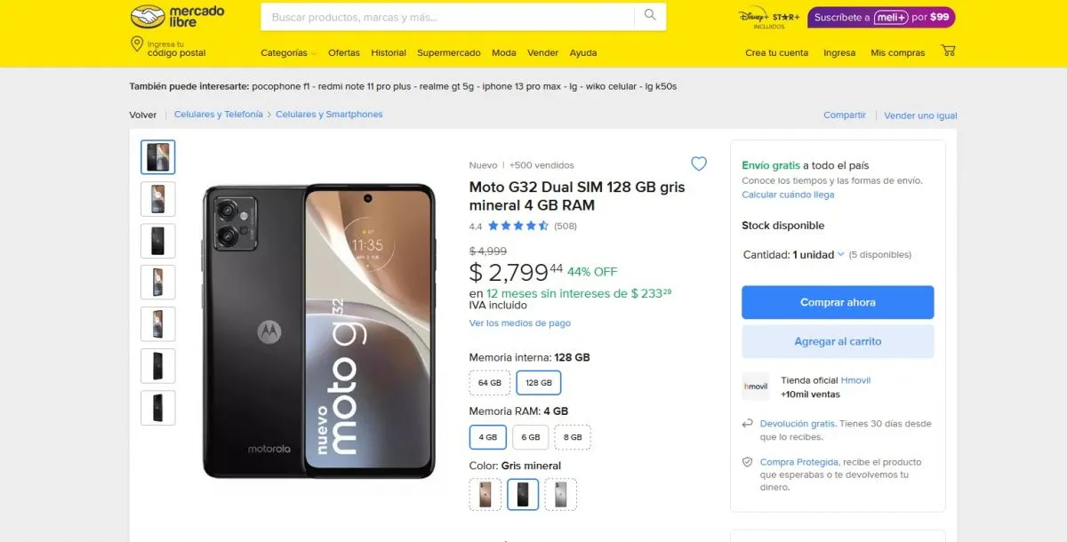Click the five-star rating icons

coord(517,226)
